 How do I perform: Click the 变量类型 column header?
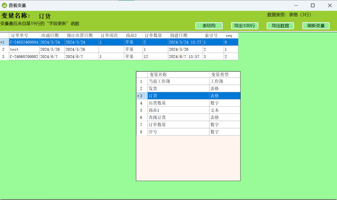point(225,75)
